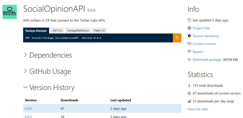Click the Version column header
243x118 pixels.
pos(31,100)
